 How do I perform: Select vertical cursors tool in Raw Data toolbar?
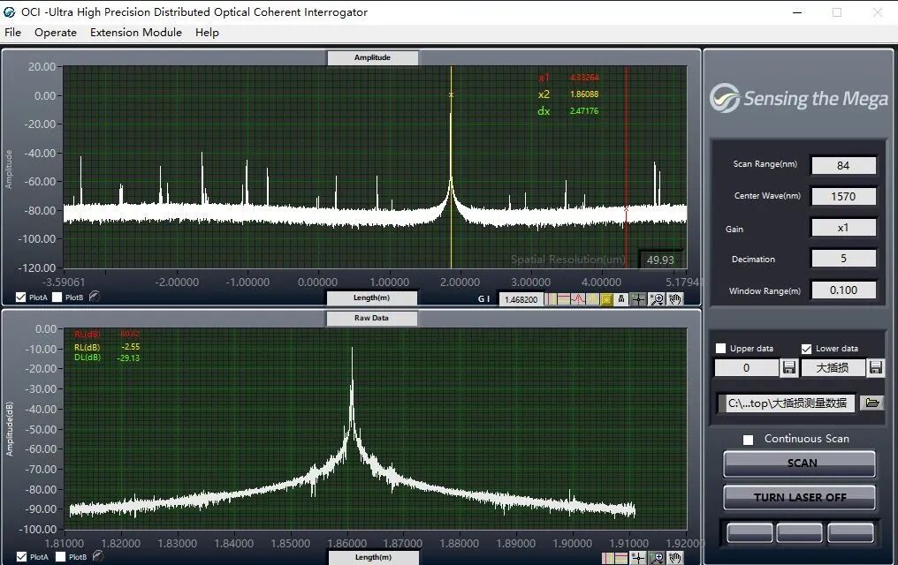click(608, 558)
